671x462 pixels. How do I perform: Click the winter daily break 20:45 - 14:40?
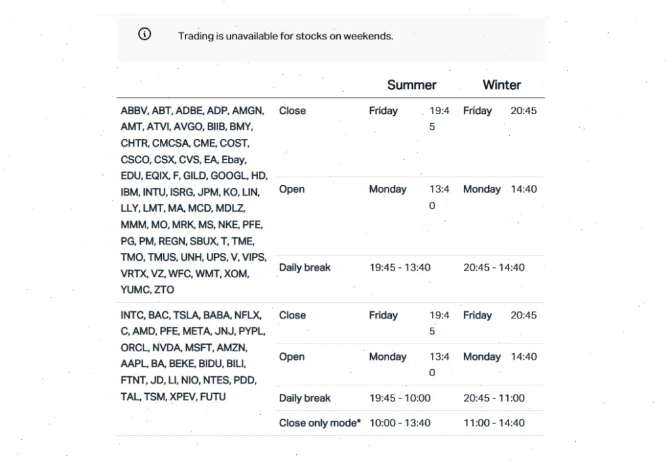click(494, 267)
